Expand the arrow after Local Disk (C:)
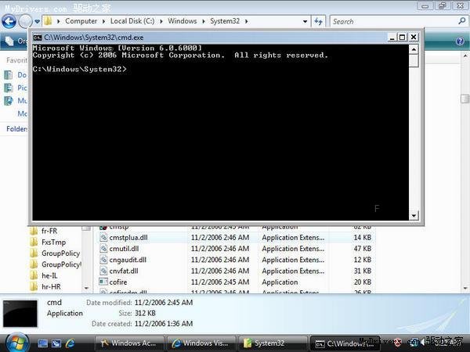 pyautogui.click(x=161, y=21)
